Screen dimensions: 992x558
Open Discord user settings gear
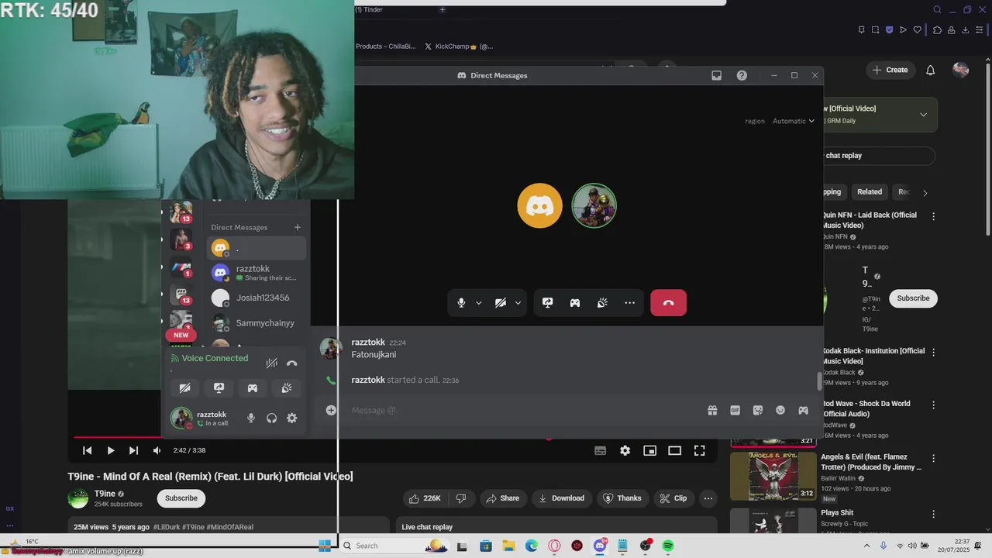[x=291, y=418]
